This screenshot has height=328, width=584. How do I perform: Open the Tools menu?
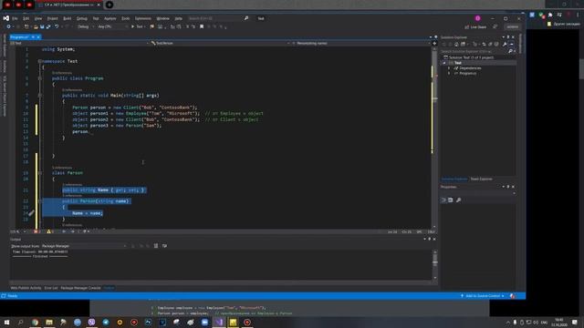click(x=126, y=18)
